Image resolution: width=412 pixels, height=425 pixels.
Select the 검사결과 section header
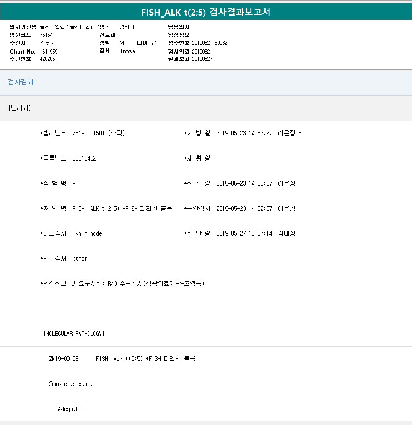point(21,82)
